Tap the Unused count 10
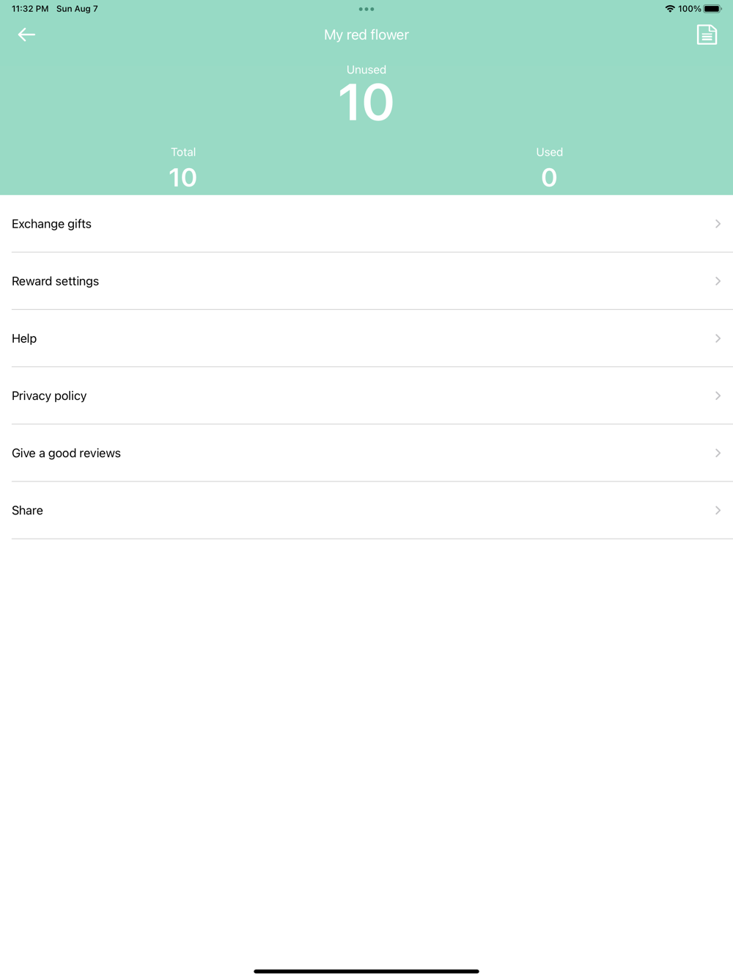Viewport: 733px width, 979px height. 366,102
